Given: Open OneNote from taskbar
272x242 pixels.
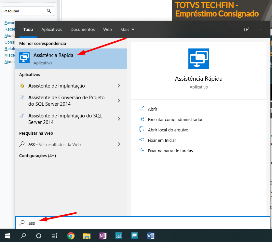Looking at the screenshot, I should [103, 236].
